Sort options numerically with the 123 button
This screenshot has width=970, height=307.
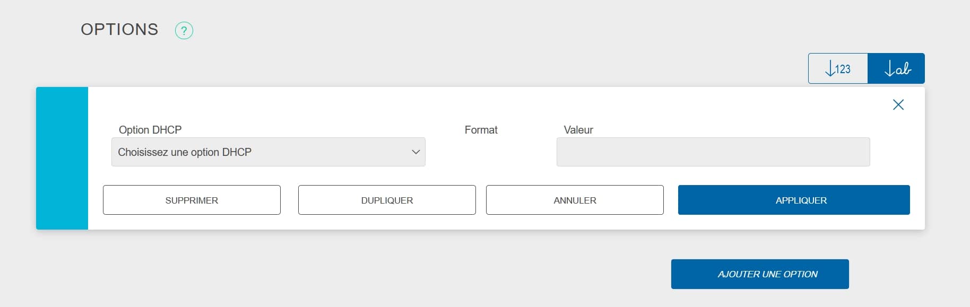tap(838, 68)
